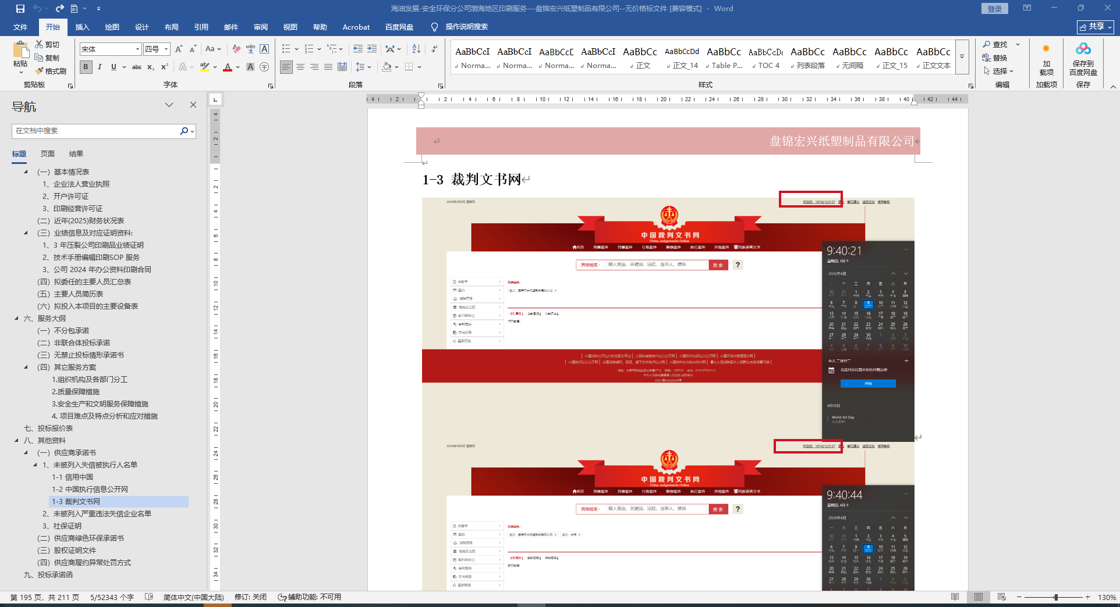The height and width of the screenshot is (607, 1120).
Task: Click the 查找 find icon
Action: [995, 44]
